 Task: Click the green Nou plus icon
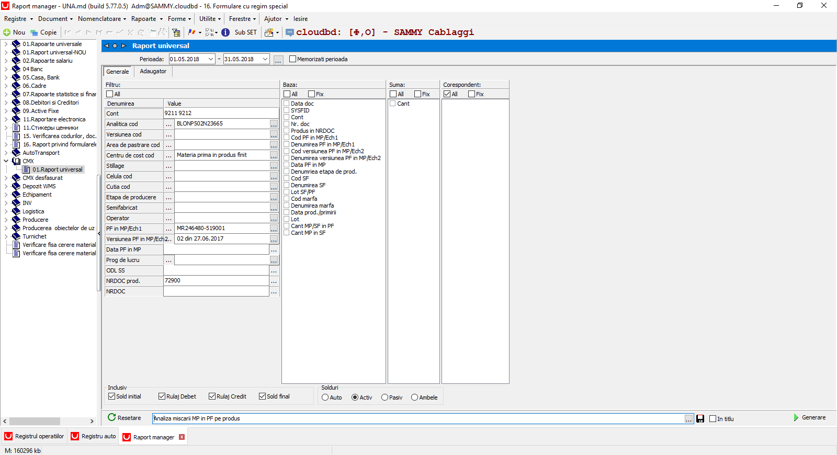[x=7, y=32]
